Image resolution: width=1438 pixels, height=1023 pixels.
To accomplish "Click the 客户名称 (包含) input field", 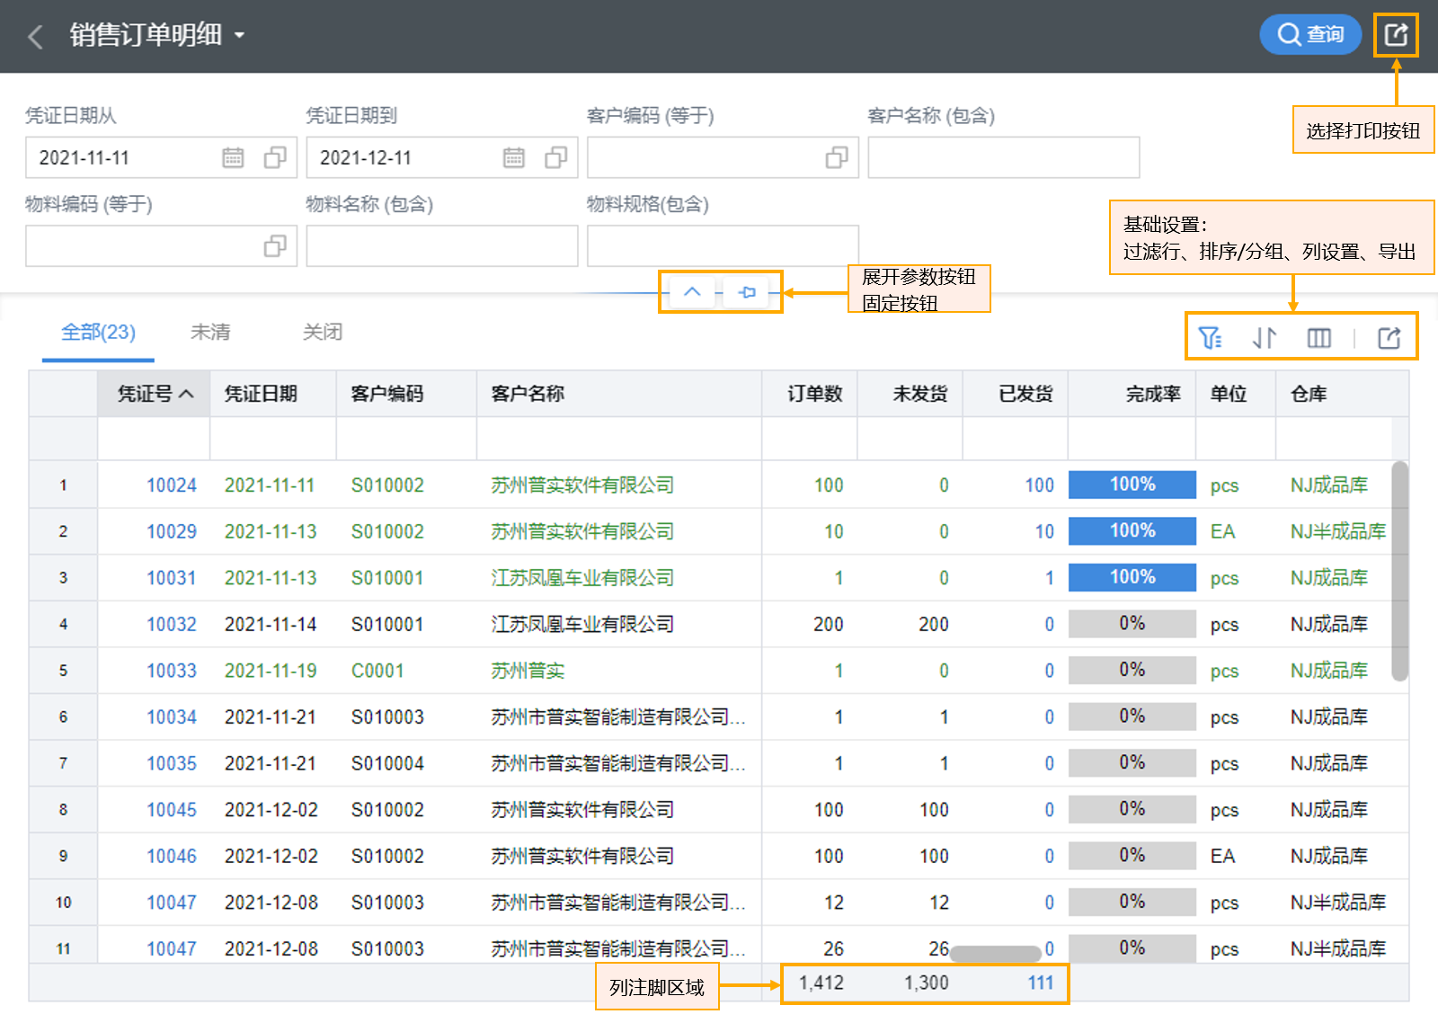I will coord(1004,157).
